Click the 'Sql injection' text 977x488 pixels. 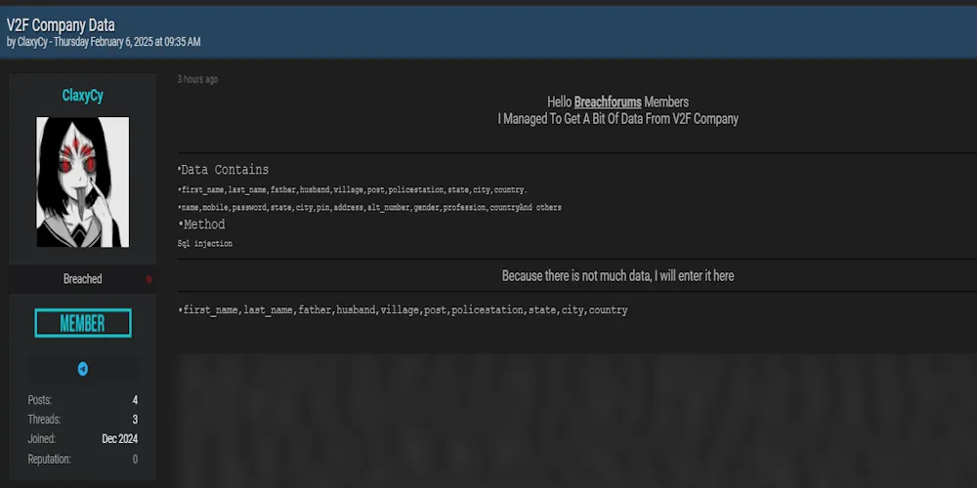(x=205, y=244)
